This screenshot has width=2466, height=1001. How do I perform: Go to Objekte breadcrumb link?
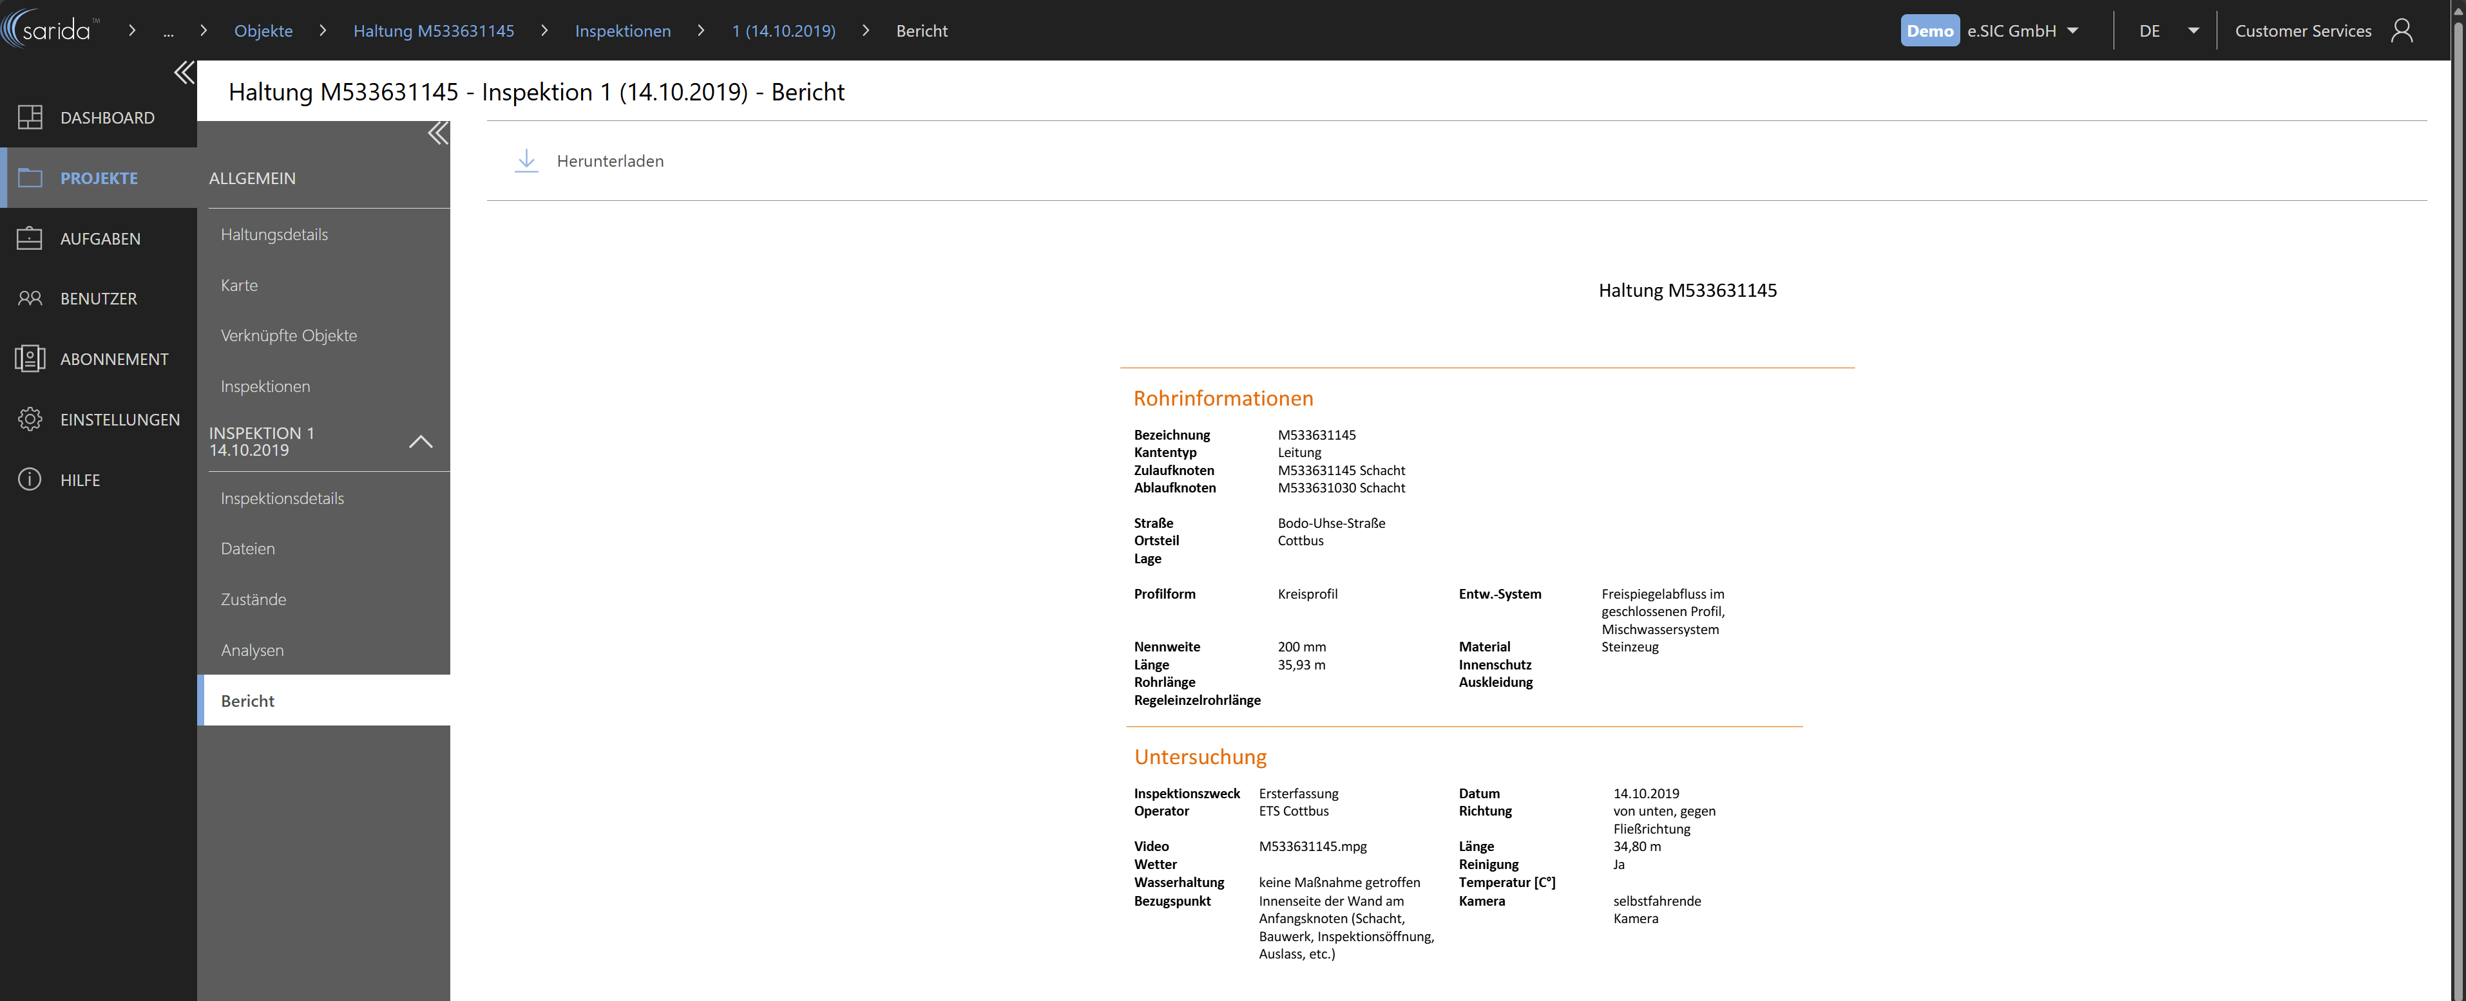click(x=263, y=31)
